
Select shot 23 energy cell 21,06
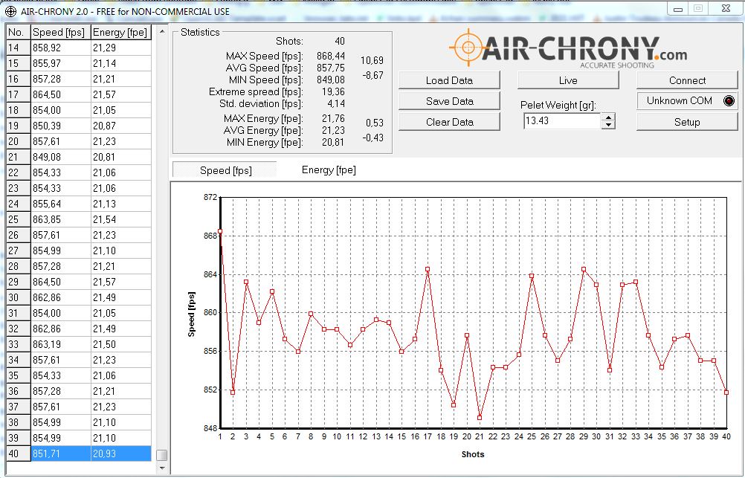(x=120, y=188)
